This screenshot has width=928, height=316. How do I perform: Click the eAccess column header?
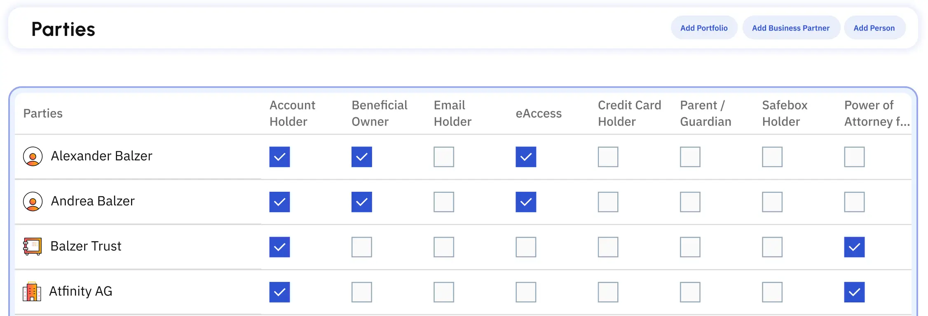tap(539, 114)
